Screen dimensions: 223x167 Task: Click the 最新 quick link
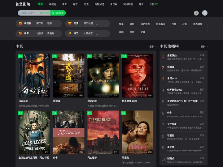coord(132,24)
